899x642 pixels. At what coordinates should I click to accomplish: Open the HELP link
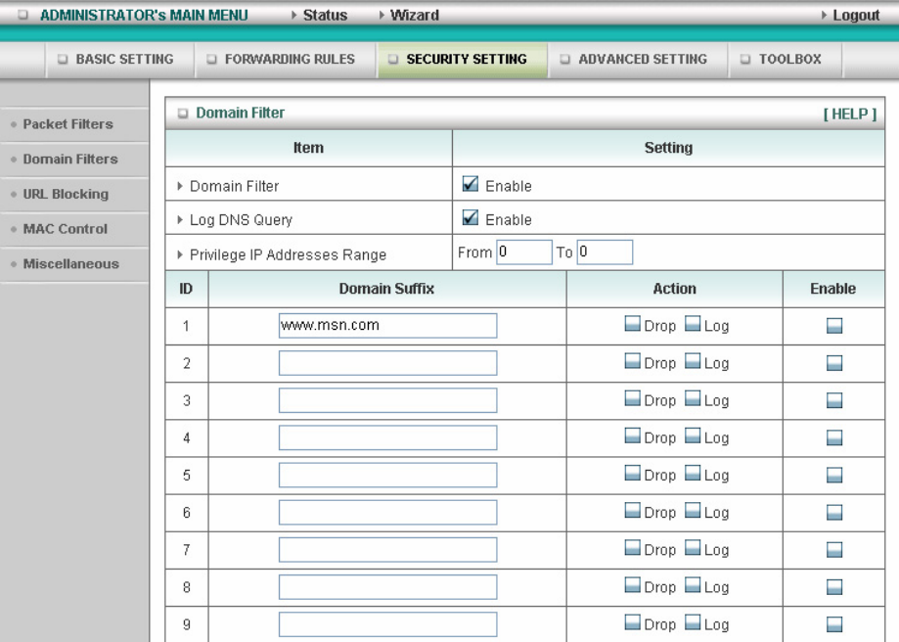pyautogui.click(x=850, y=115)
